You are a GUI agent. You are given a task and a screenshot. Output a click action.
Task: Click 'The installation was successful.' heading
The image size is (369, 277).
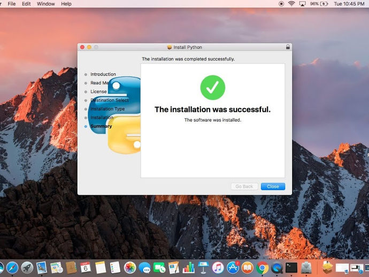click(212, 110)
